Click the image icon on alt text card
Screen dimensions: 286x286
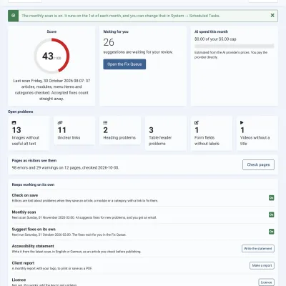14,122
